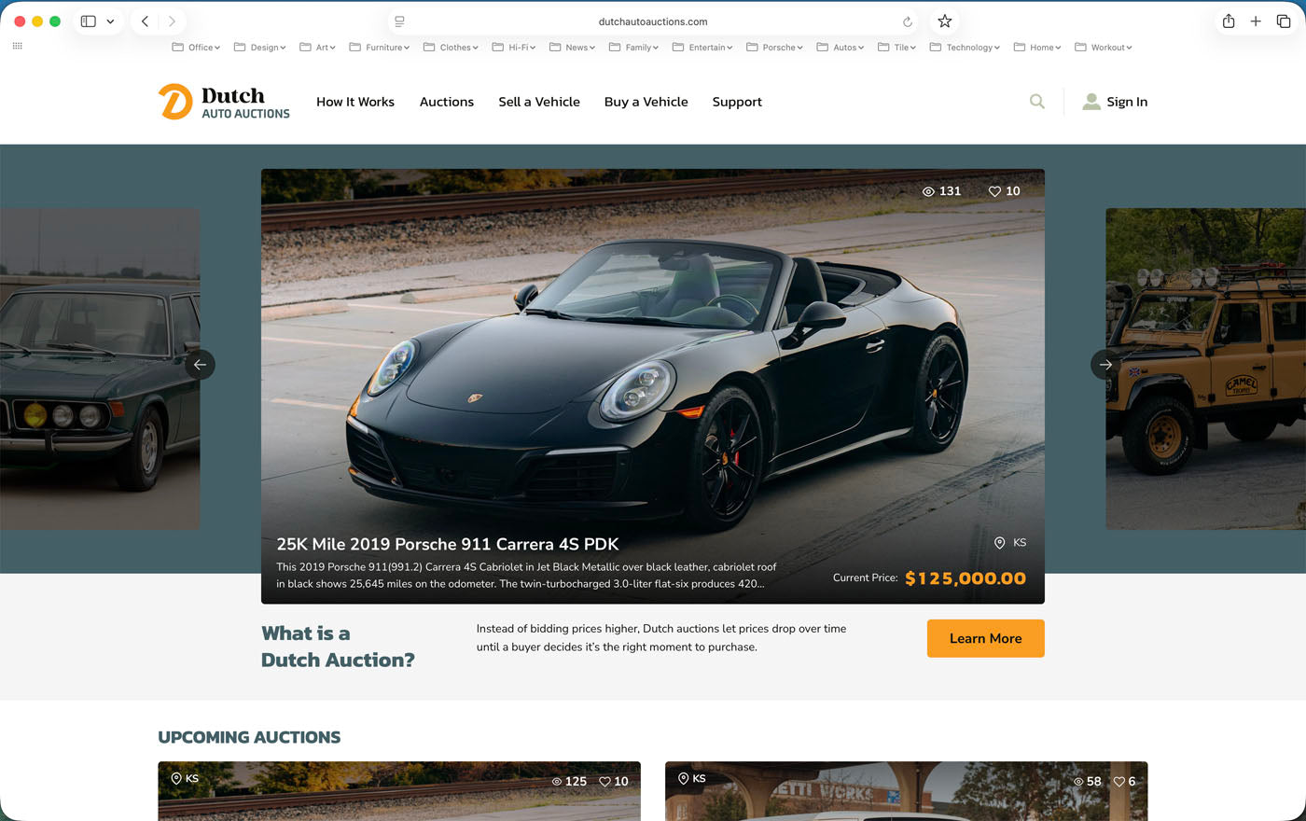Go back with Safari back arrow

click(x=145, y=21)
